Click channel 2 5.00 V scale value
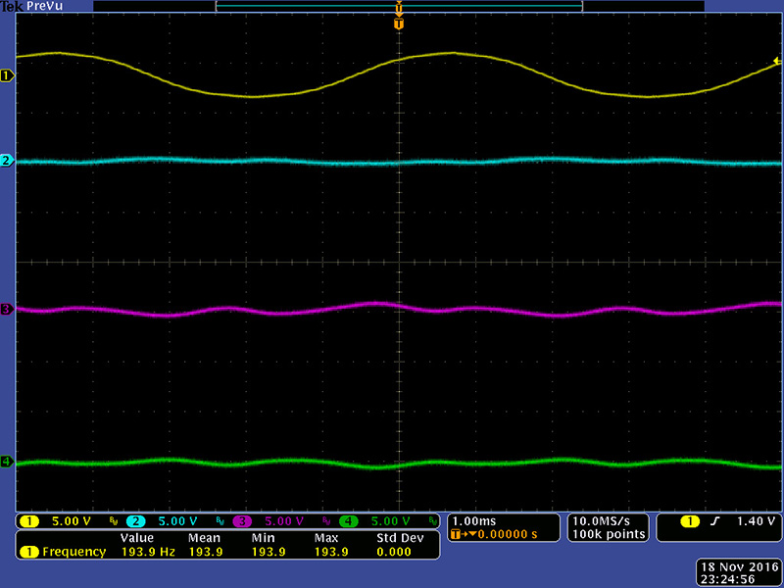784x588 pixels. (178, 521)
